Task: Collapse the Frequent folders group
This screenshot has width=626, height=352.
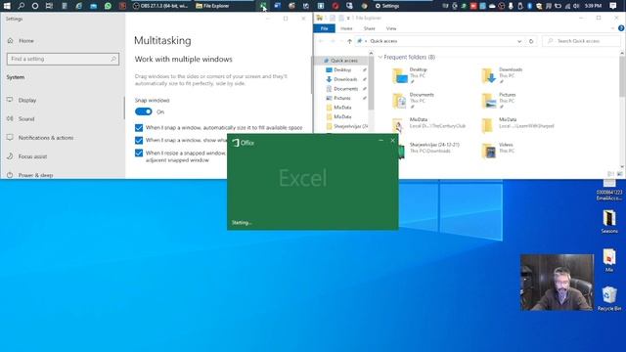Action: point(380,57)
